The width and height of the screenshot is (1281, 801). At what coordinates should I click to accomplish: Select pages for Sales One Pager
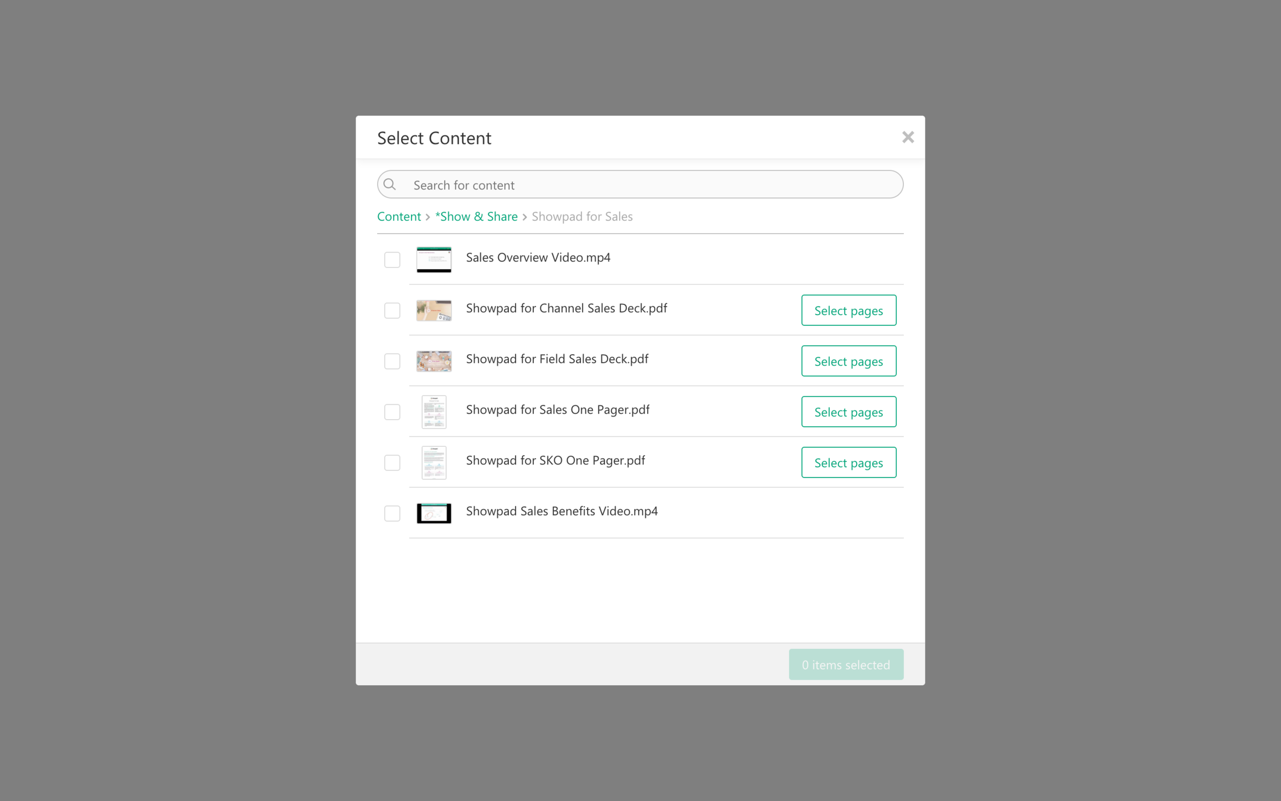coord(849,412)
